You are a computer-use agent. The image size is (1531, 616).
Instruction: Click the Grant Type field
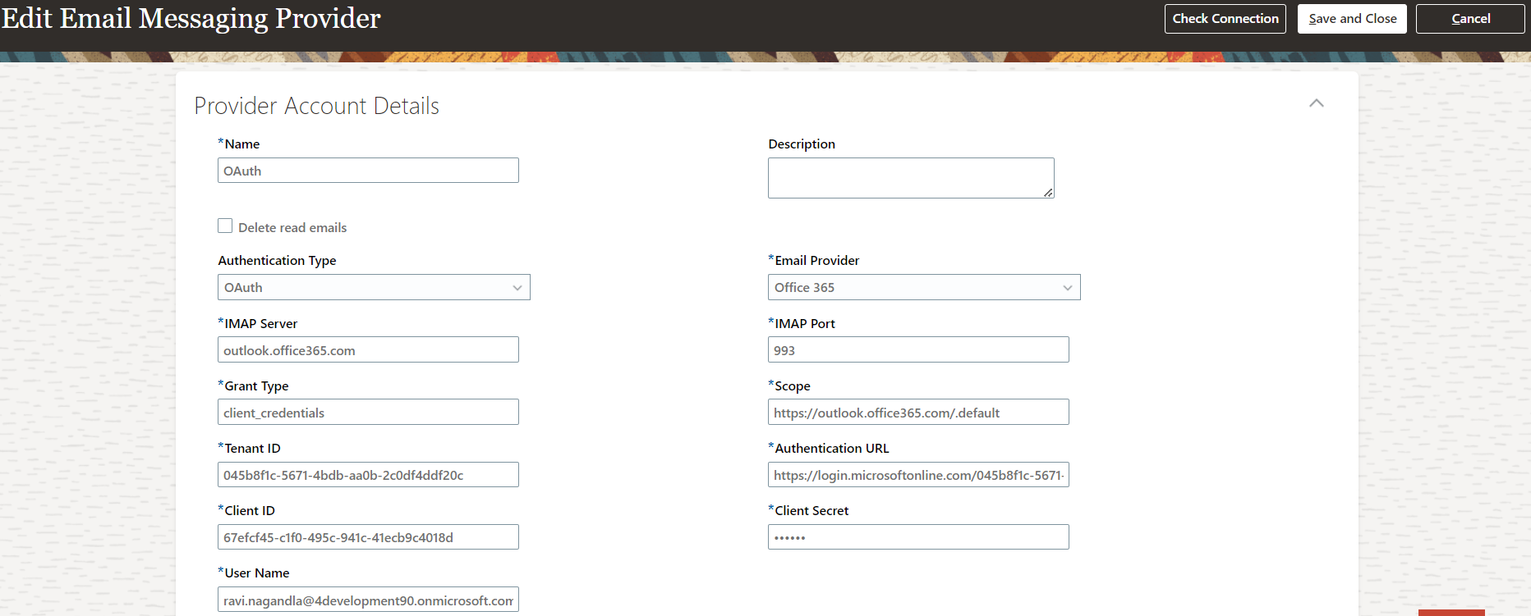[x=368, y=413]
